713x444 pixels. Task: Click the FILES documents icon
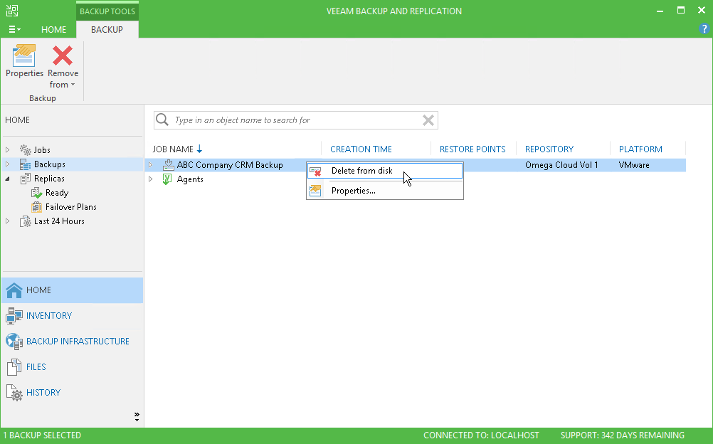[x=14, y=367]
